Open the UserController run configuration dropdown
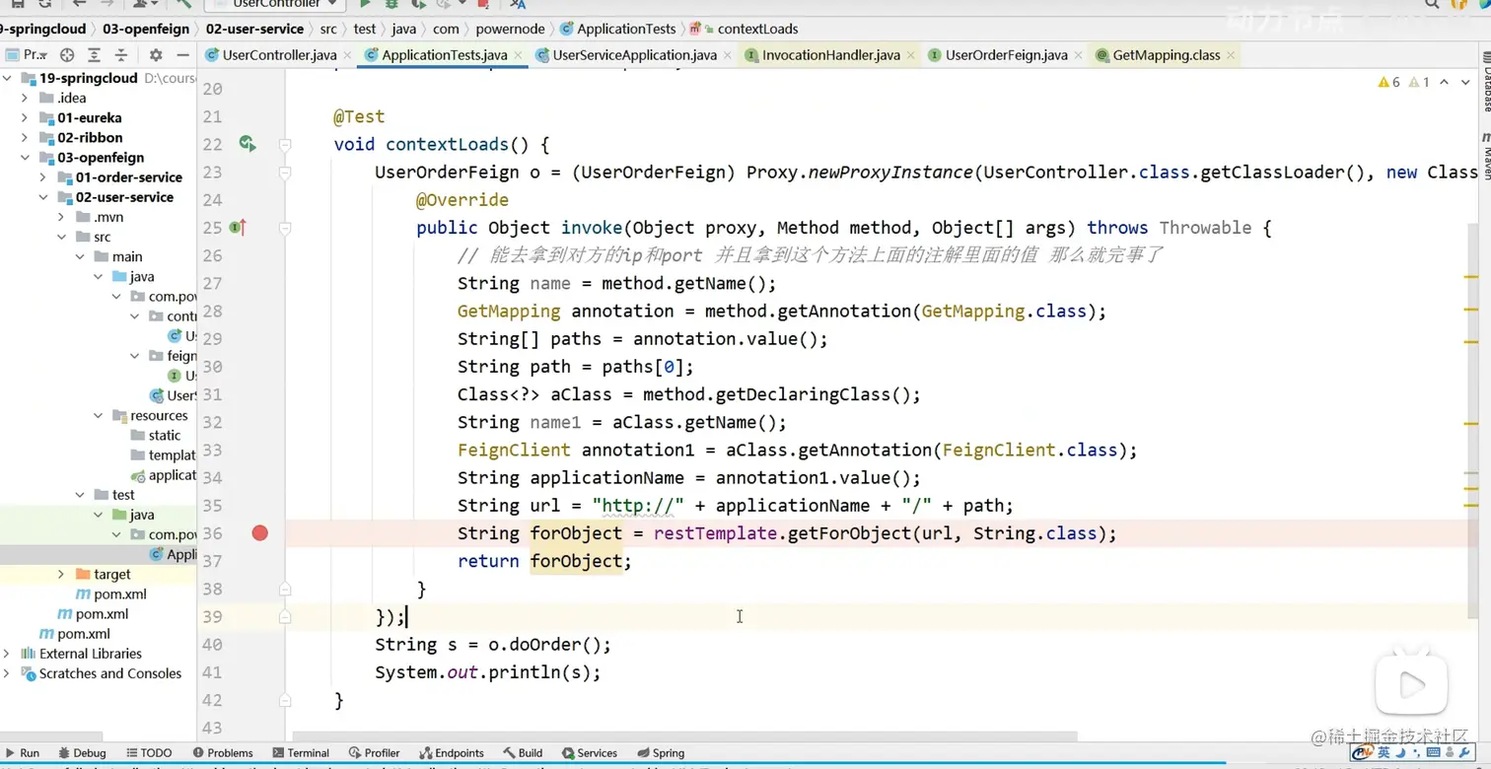Viewport: 1491px width, 769px height. (274, 4)
